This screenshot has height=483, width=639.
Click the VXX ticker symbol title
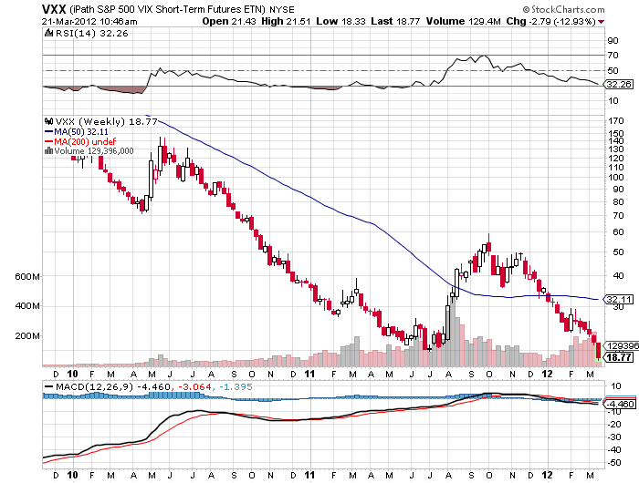click(54, 9)
